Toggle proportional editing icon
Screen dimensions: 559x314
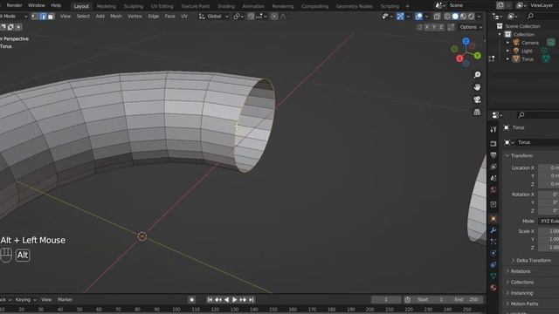click(274, 17)
